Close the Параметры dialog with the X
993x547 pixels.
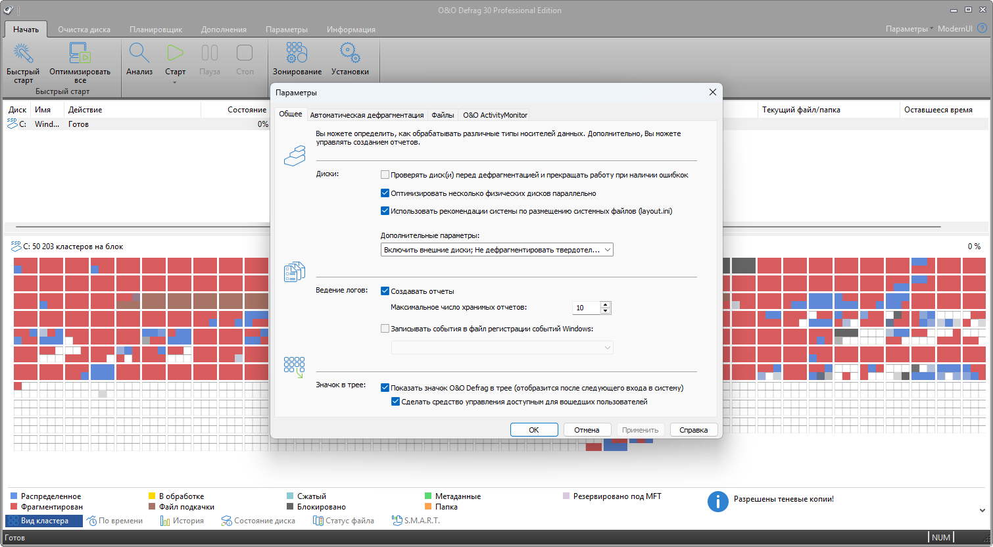[x=712, y=92]
